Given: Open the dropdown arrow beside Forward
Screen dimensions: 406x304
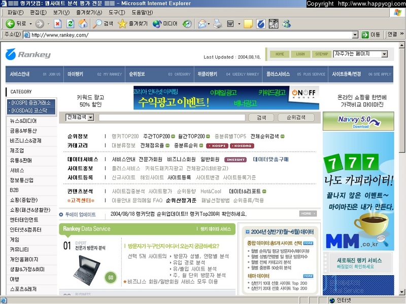Looking at the screenshot, I should click(x=48, y=24).
